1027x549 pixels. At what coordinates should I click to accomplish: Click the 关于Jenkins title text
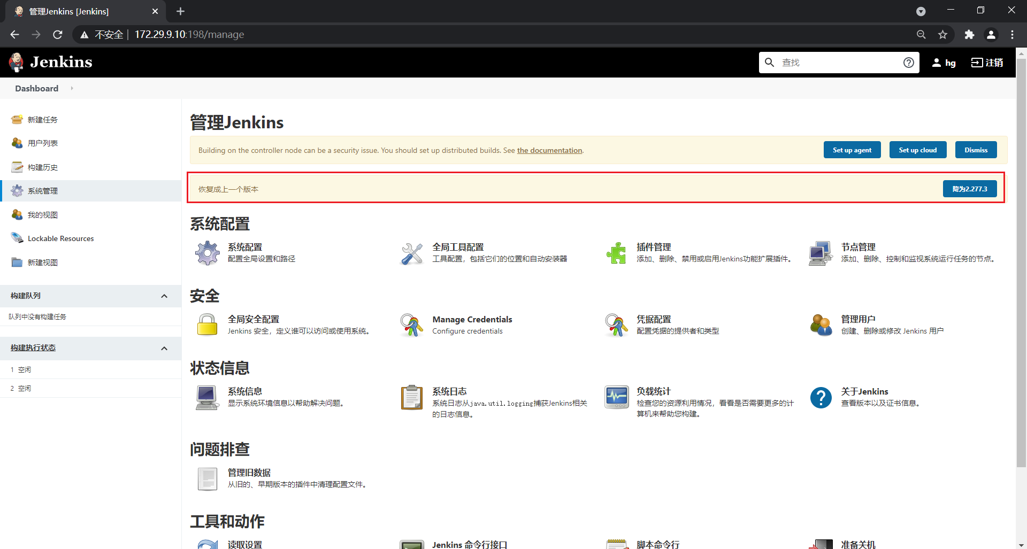pos(864,391)
